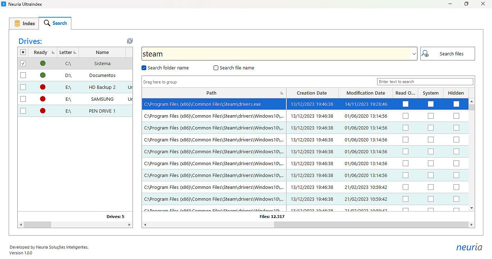Uncheck the Search folder name option
Image resolution: width=492 pixels, height=259 pixels.
(x=144, y=68)
